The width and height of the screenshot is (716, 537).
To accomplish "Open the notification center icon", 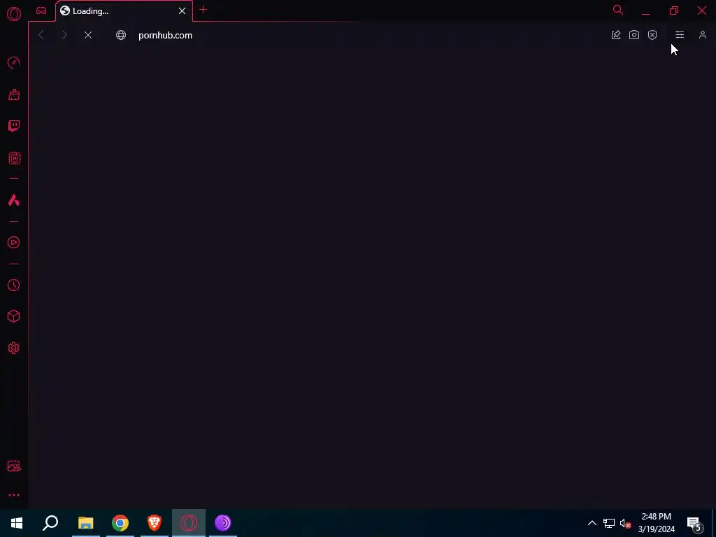I will coord(694,523).
